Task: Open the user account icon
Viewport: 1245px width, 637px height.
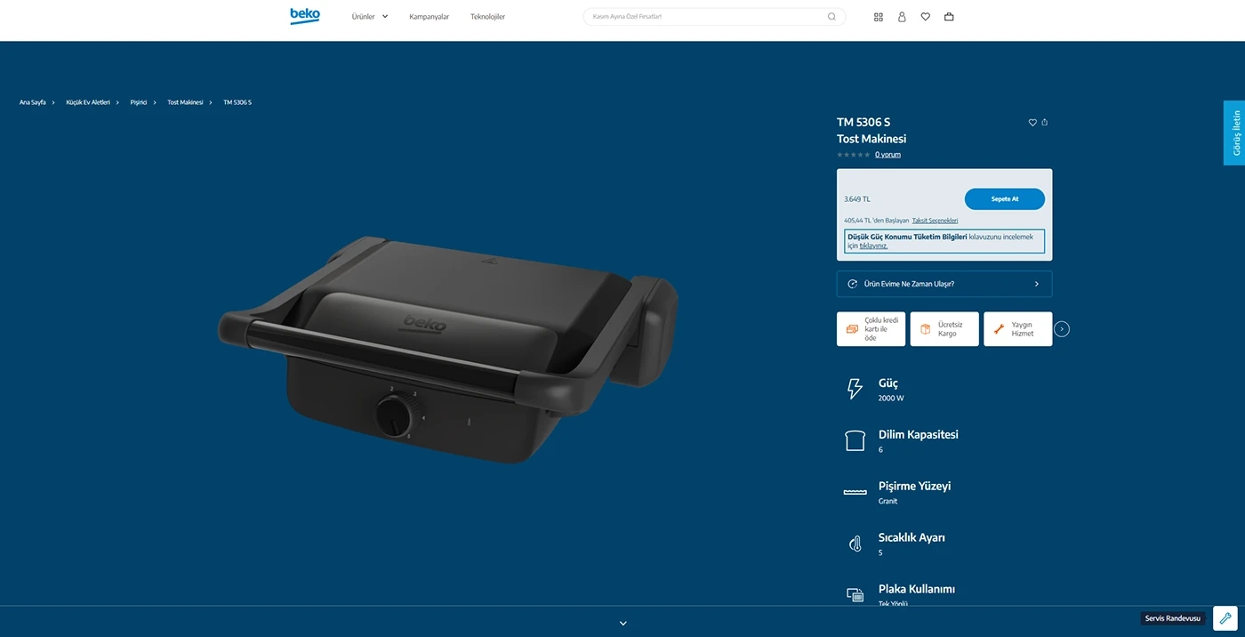Action: (902, 17)
